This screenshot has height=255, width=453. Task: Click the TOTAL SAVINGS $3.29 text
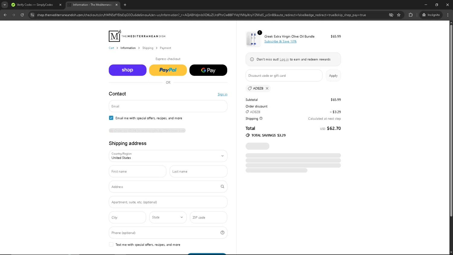(268, 135)
